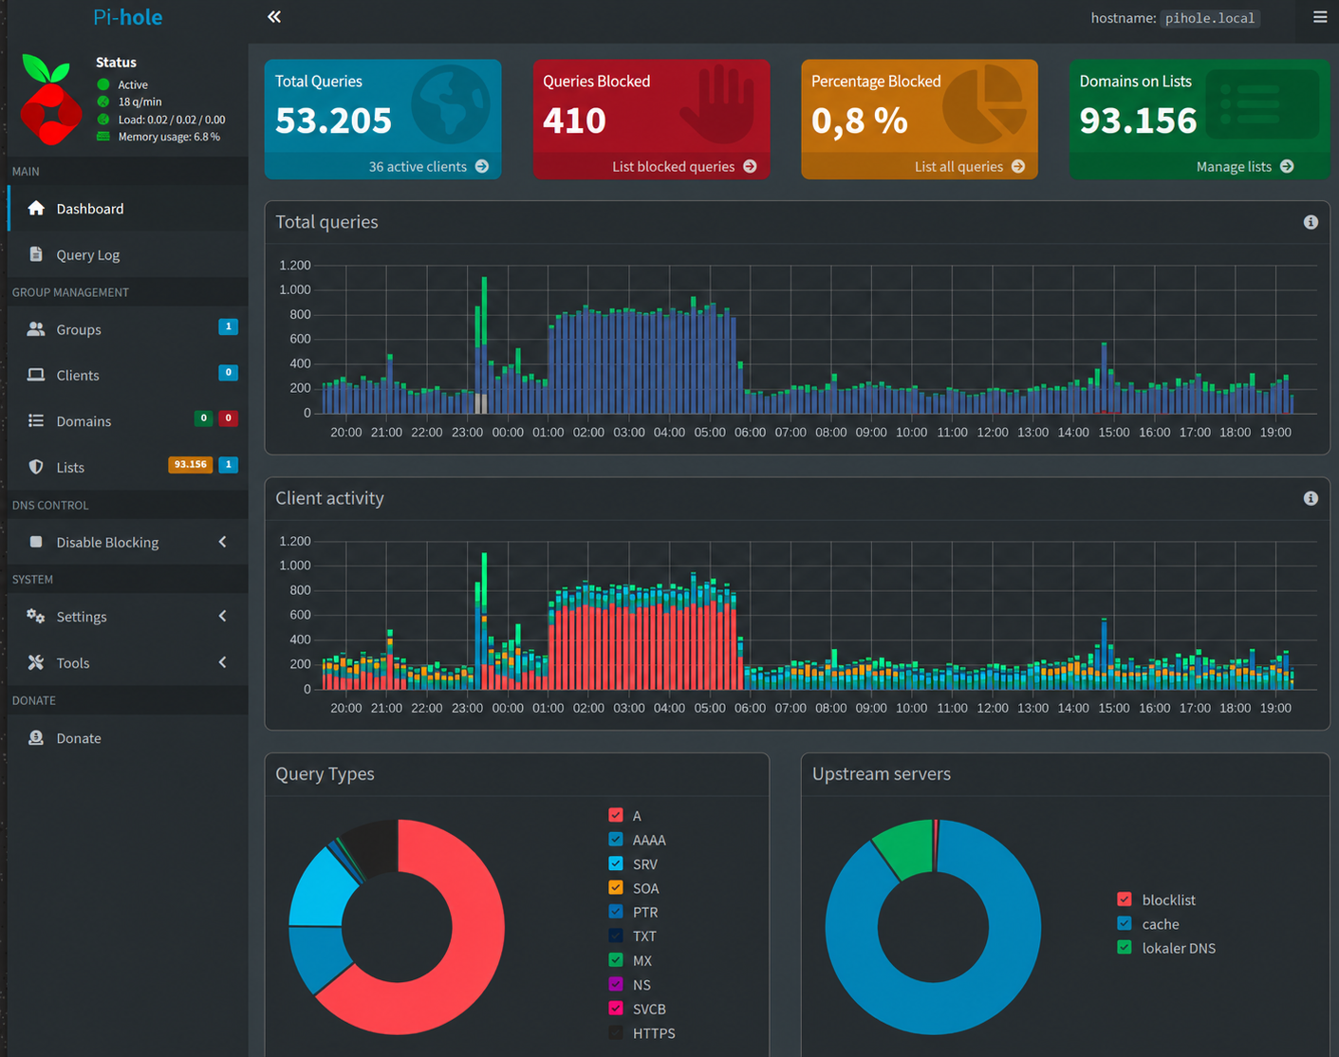
Task: Click the pihole.local hostname
Action: pyautogui.click(x=1210, y=18)
